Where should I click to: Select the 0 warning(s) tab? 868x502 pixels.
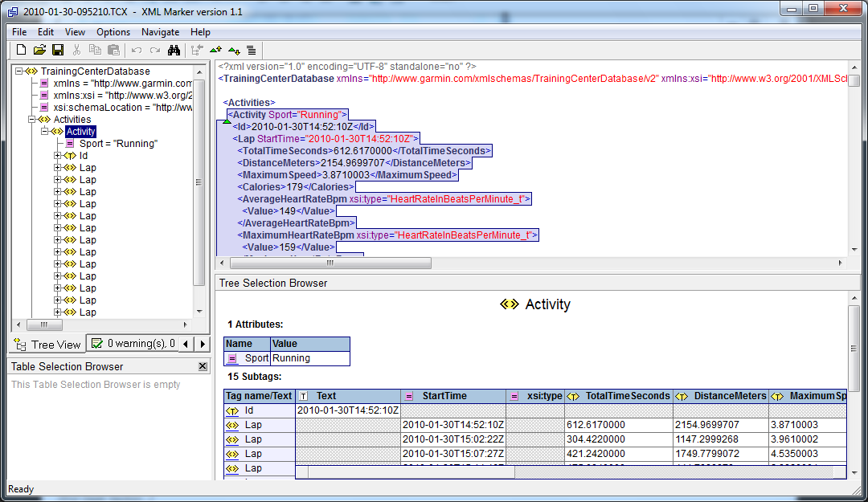pyautogui.click(x=133, y=343)
